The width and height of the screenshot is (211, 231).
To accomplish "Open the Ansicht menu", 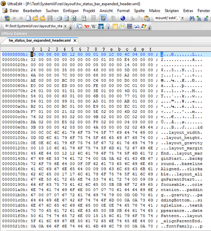I will coord(106,11).
